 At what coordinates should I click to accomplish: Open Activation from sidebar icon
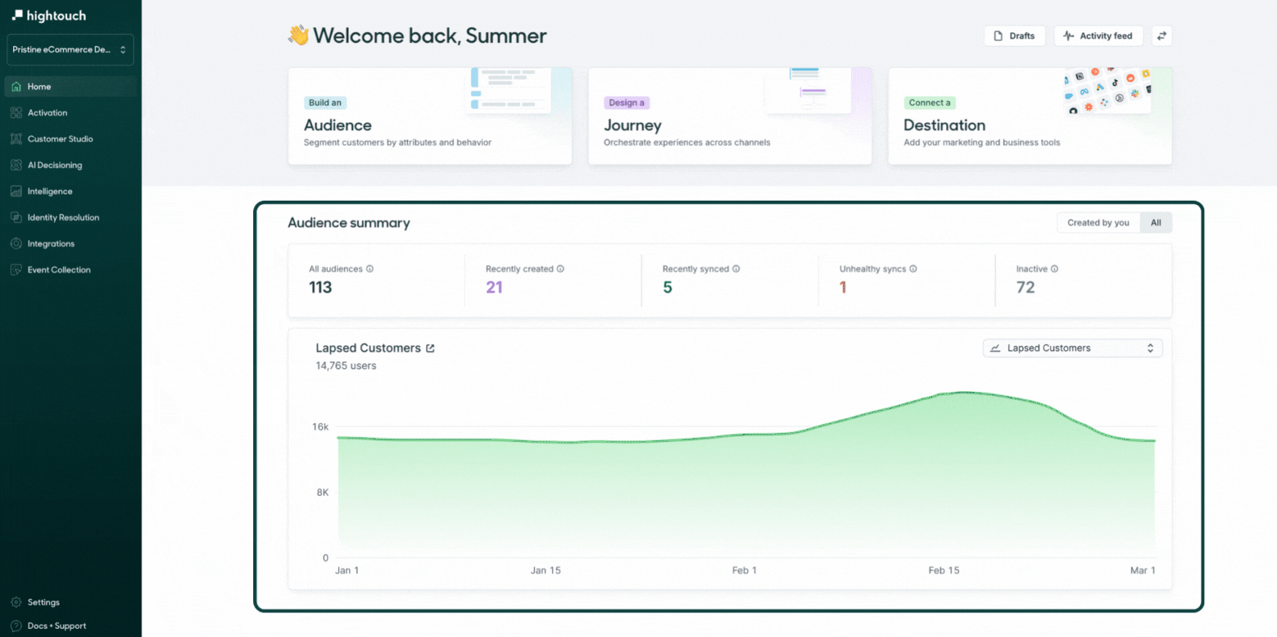[16, 113]
